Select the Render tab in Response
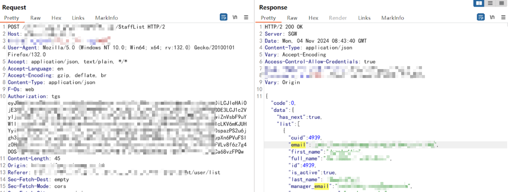 [338, 18]
